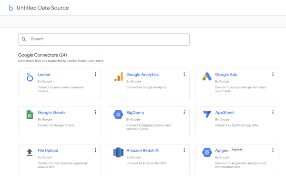Click 'Connect to Google Sheets.' description

(56, 125)
